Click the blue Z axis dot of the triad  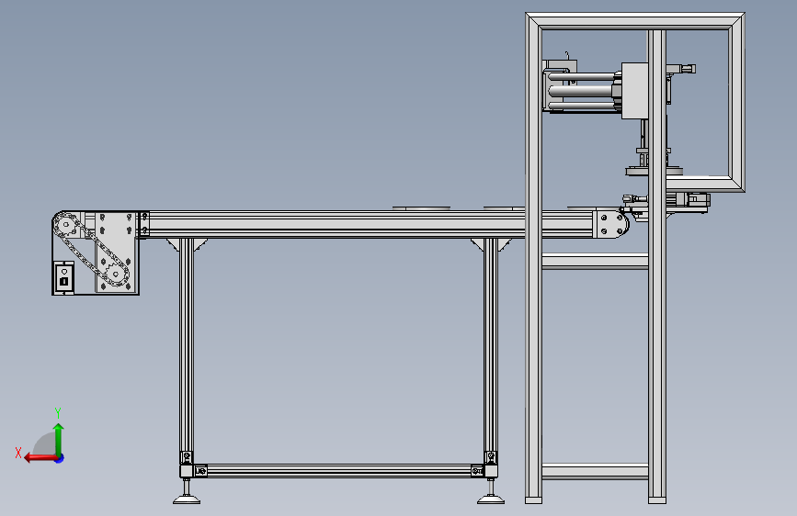(x=60, y=458)
